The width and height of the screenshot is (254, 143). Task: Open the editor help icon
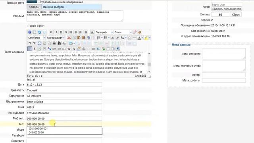click(x=29, y=32)
